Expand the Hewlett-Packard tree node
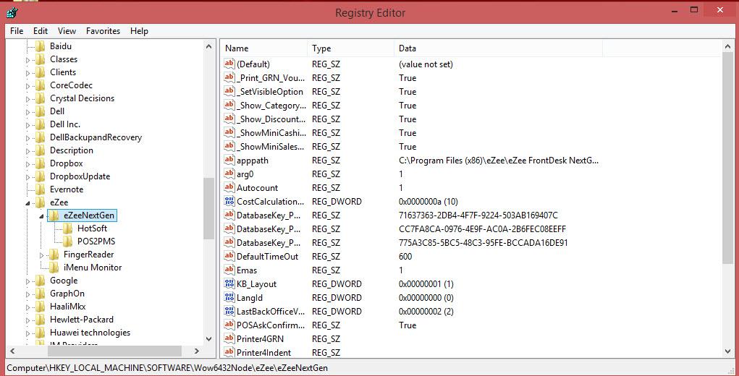Viewport: 739px width, 376px height. click(28, 320)
